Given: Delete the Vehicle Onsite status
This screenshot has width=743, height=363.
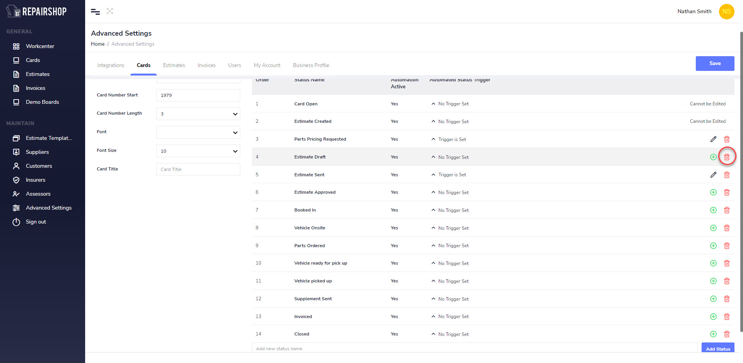Looking at the screenshot, I should pos(727,228).
